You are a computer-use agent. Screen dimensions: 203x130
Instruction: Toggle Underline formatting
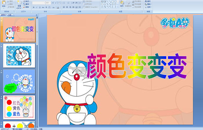[x=40, y=7]
